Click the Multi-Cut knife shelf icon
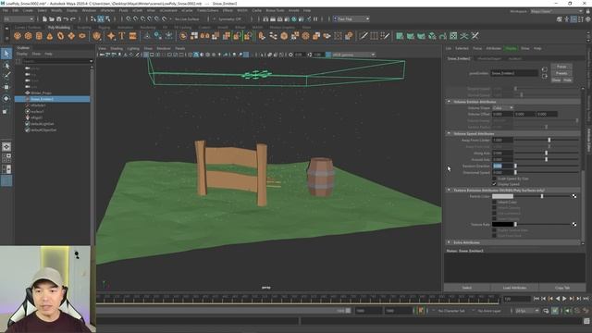The width and height of the screenshot is (592, 333). pyautogui.click(x=364, y=36)
